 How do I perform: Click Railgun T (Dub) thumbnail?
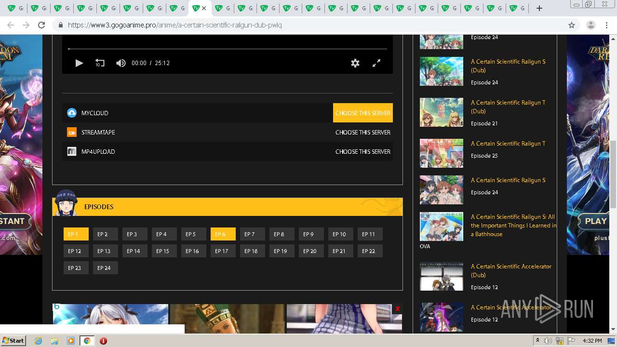coord(442,112)
